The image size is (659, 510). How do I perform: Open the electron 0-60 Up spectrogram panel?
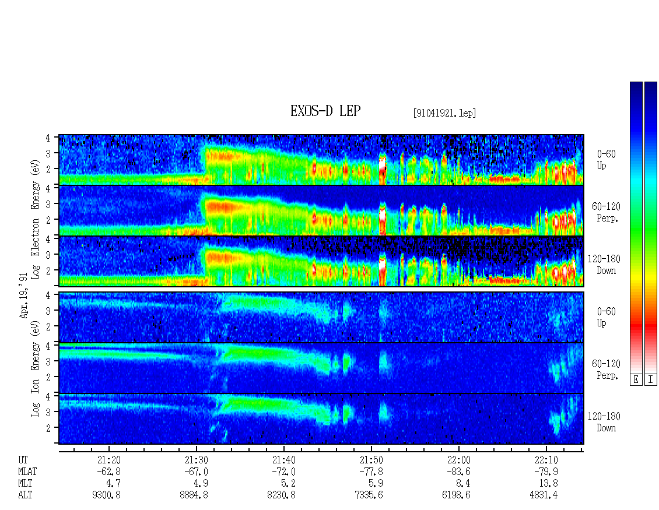(321, 160)
